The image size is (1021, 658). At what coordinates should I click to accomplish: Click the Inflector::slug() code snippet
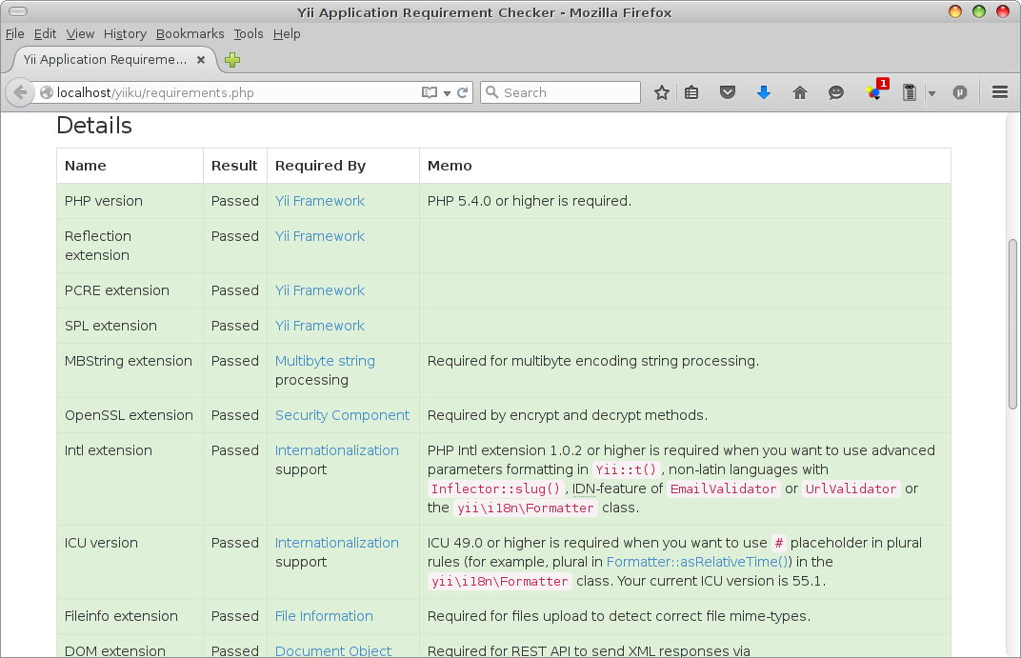click(495, 489)
